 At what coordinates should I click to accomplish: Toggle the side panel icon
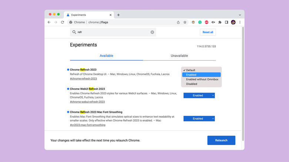pos(226,22)
